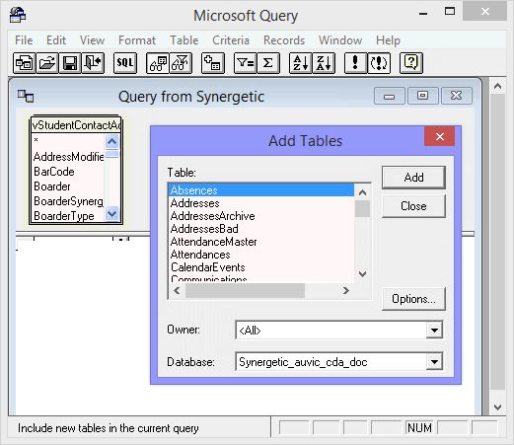Viewport: 514px width, 445px height.
Task: Click the Sort Descending Z-A icon
Action: pos(324,63)
